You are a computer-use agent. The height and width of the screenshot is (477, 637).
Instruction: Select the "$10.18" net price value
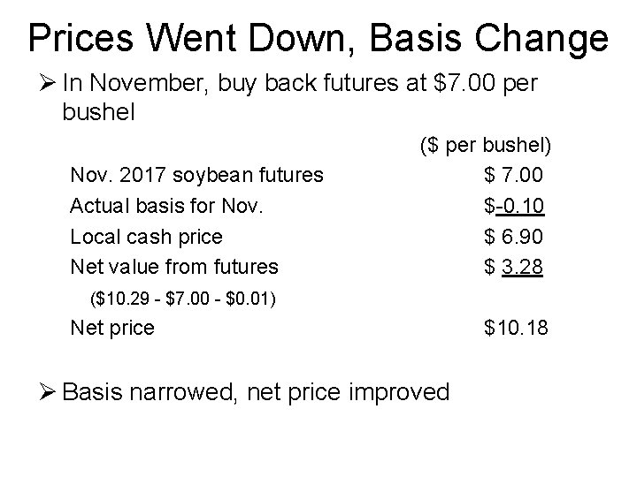point(516,329)
